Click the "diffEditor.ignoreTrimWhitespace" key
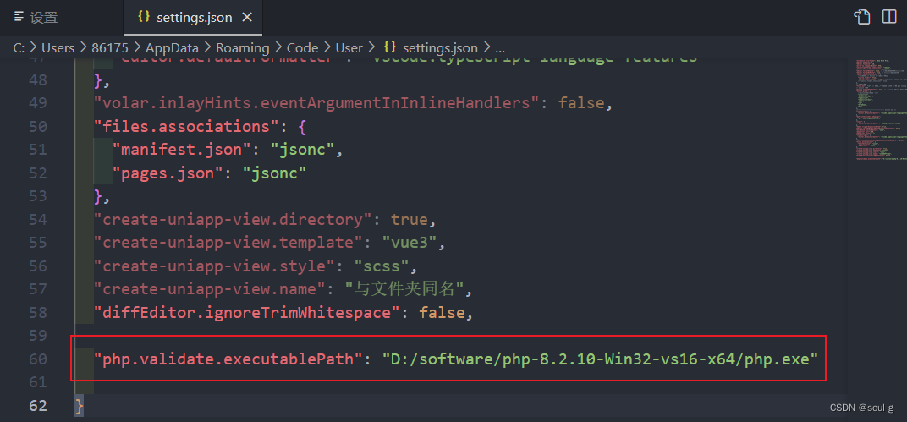 click(246, 313)
